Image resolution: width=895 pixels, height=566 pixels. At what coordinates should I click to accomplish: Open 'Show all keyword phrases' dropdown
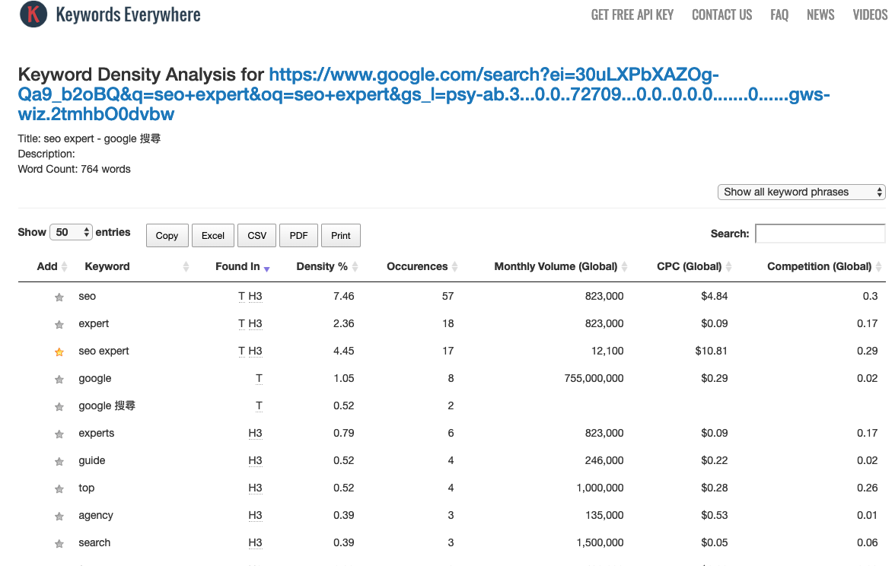point(801,192)
